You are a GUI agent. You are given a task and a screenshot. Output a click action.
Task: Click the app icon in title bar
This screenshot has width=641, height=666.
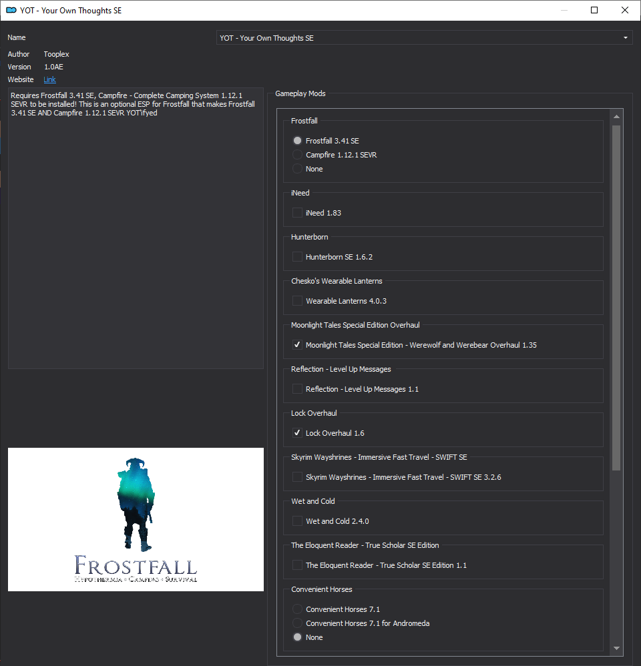click(11, 10)
